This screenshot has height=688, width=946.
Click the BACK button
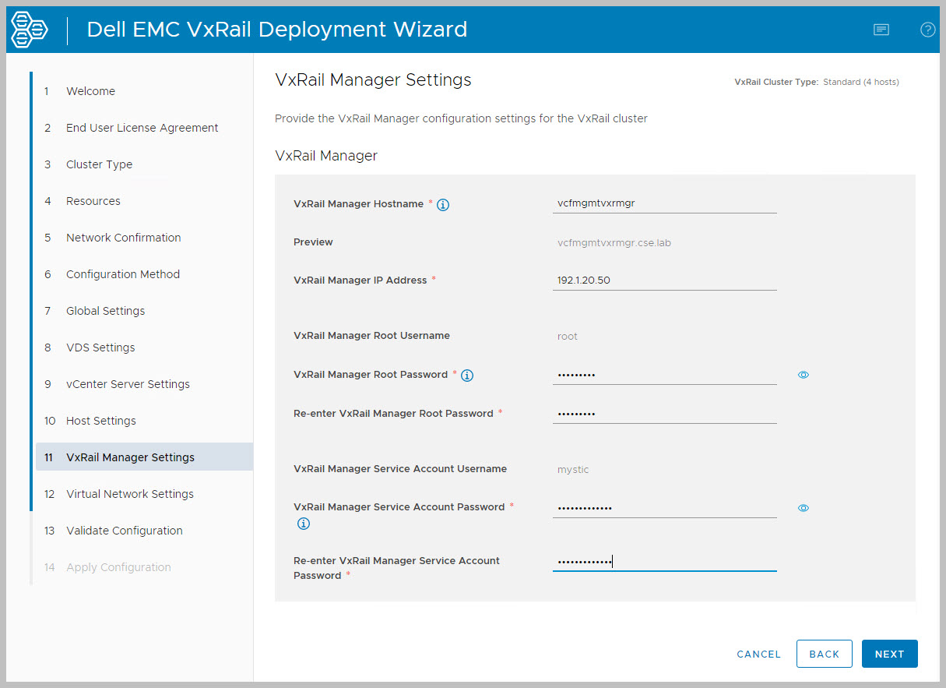coord(824,654)
